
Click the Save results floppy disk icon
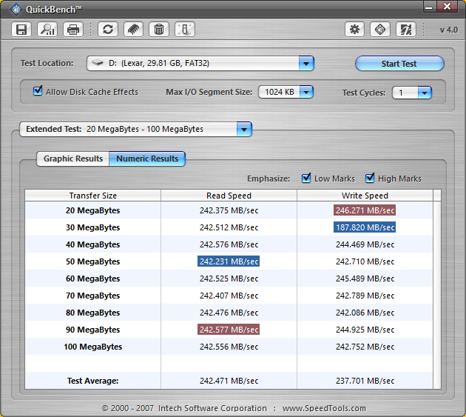point(21,30)
